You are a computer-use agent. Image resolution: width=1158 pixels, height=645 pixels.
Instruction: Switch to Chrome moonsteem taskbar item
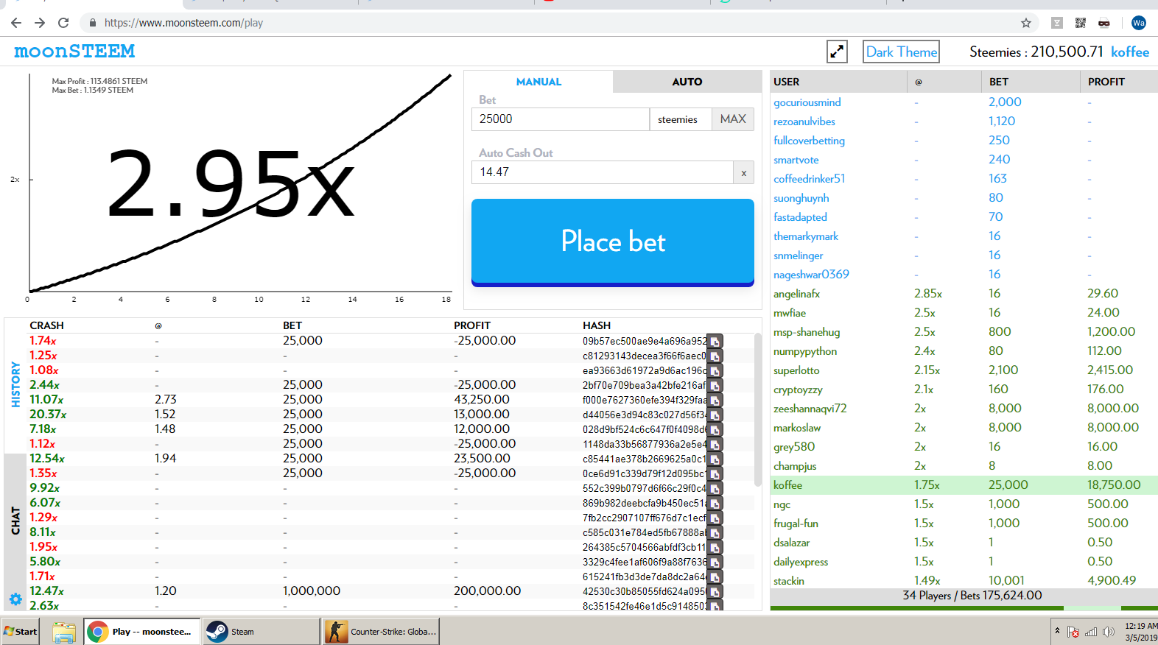142,632
